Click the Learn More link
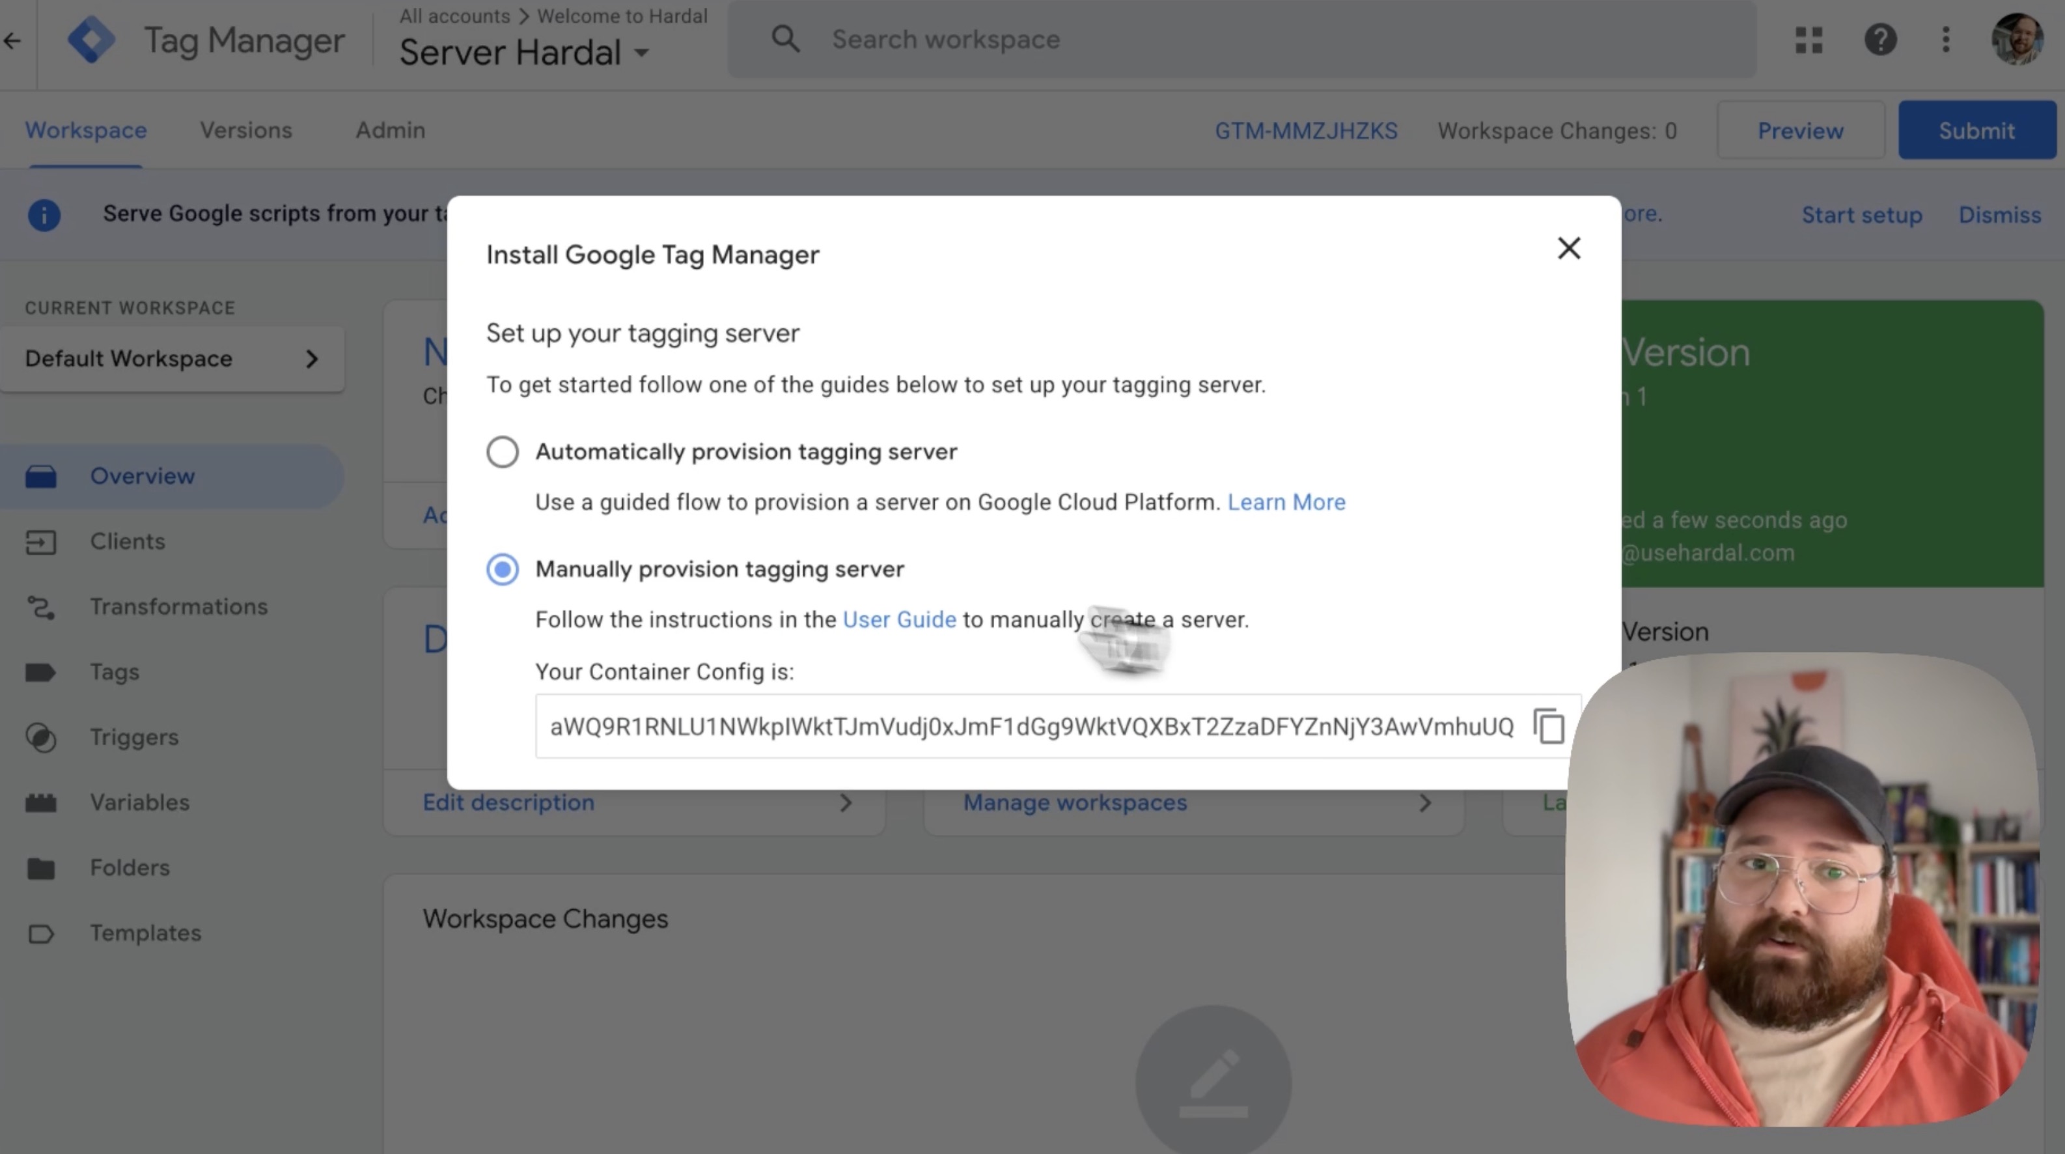 pyautogui.click(x=1286, y=502)
